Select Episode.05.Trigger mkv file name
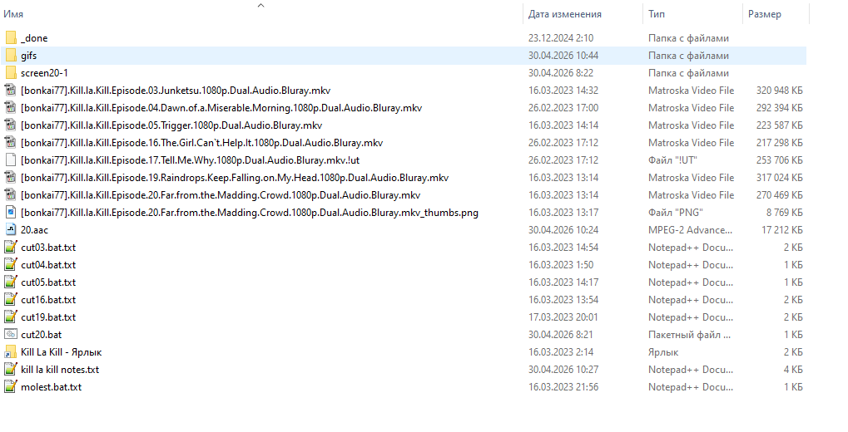848x432 pixels. (x=171, y=125)
